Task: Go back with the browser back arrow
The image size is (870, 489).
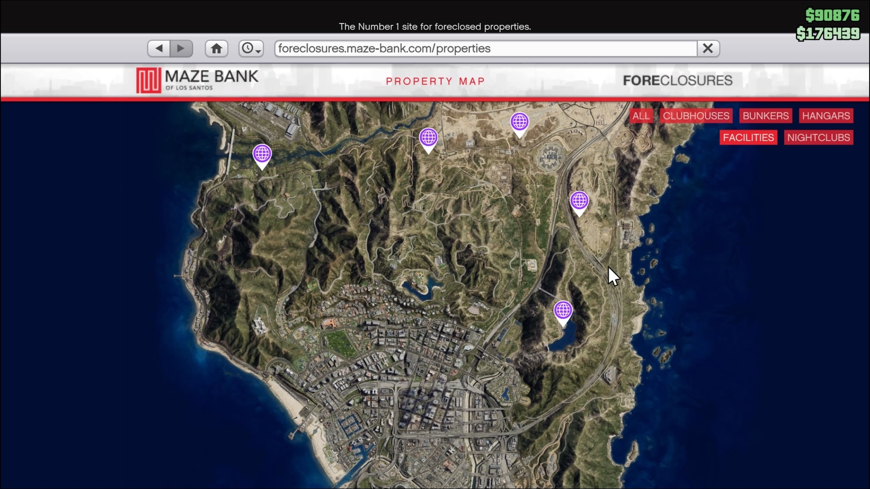Action: pos(159,48)
